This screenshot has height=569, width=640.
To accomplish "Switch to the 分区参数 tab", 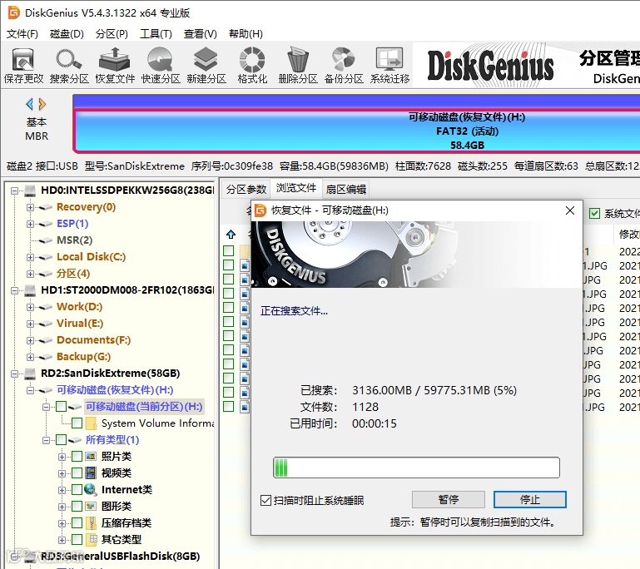I will 246,190.
